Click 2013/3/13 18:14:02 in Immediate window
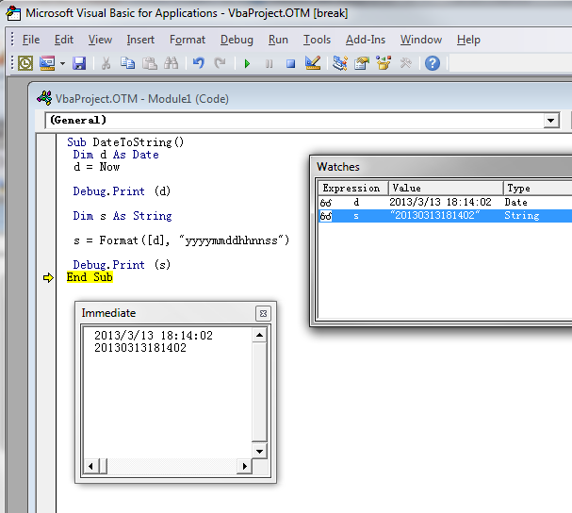 pyautogui.click(x=154, y=335)
